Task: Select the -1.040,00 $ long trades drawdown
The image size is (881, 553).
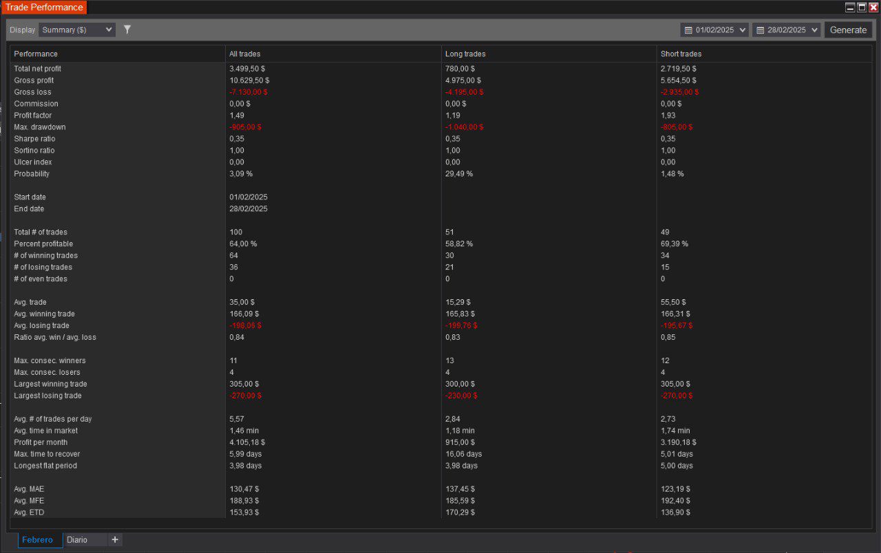Action: tap(465, 127)
